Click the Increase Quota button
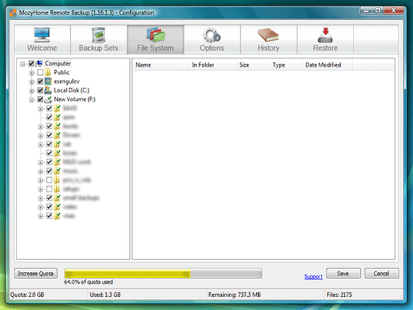The height and width of the screenshot is (310, 413). 36,273
